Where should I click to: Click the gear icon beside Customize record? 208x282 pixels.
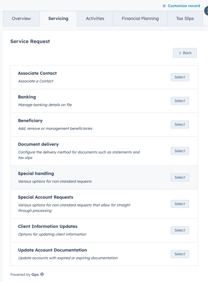(164, 6)
